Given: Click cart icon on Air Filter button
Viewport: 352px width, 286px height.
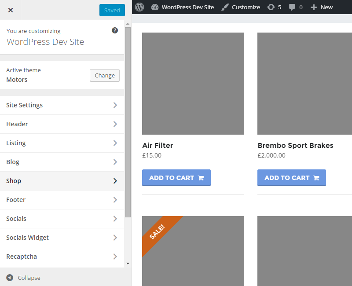Looking at the screenshot, I should [x=201, y=178].
